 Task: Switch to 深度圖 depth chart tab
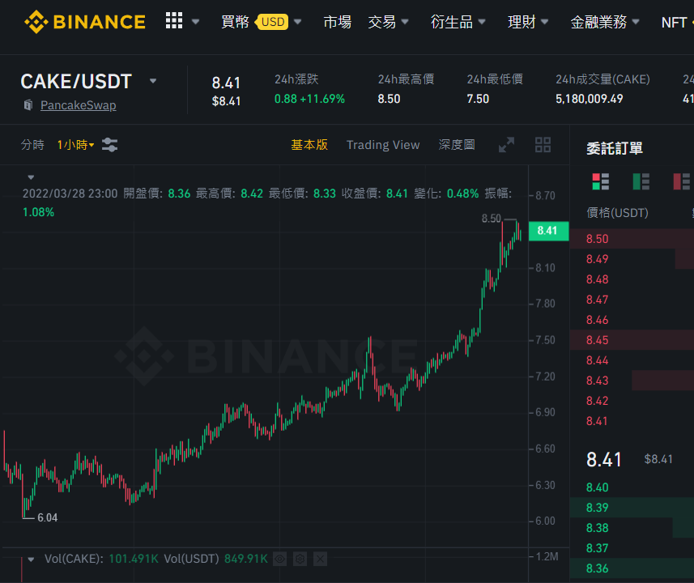click(457, 145)
